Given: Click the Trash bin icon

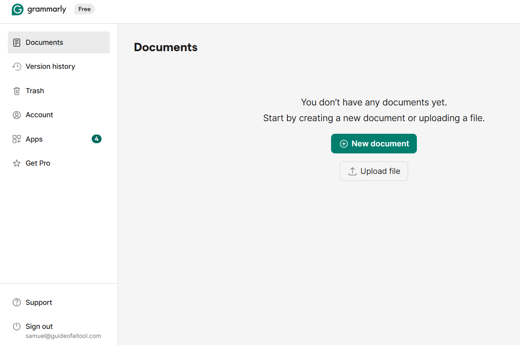Looking at the screenshot, I should pos(17,91).
